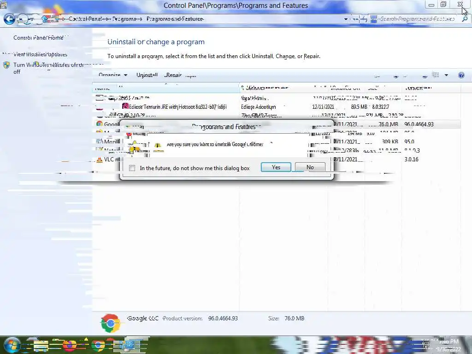Open Turn Windows features on or off
The image size is (472, 354).
48,68
